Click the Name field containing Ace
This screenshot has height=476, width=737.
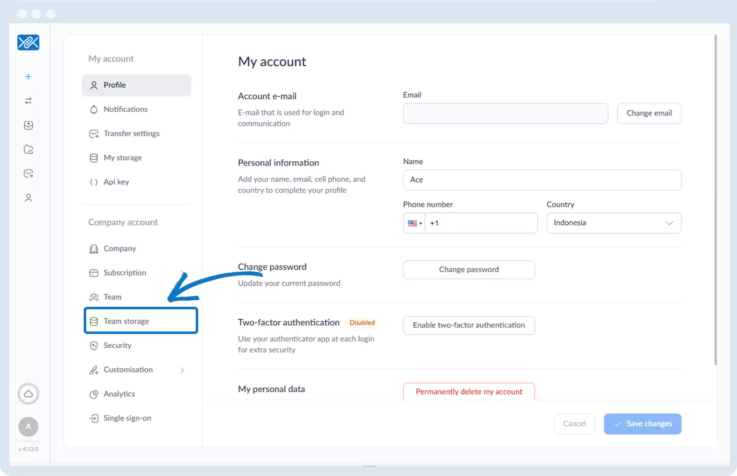(542, 180)
